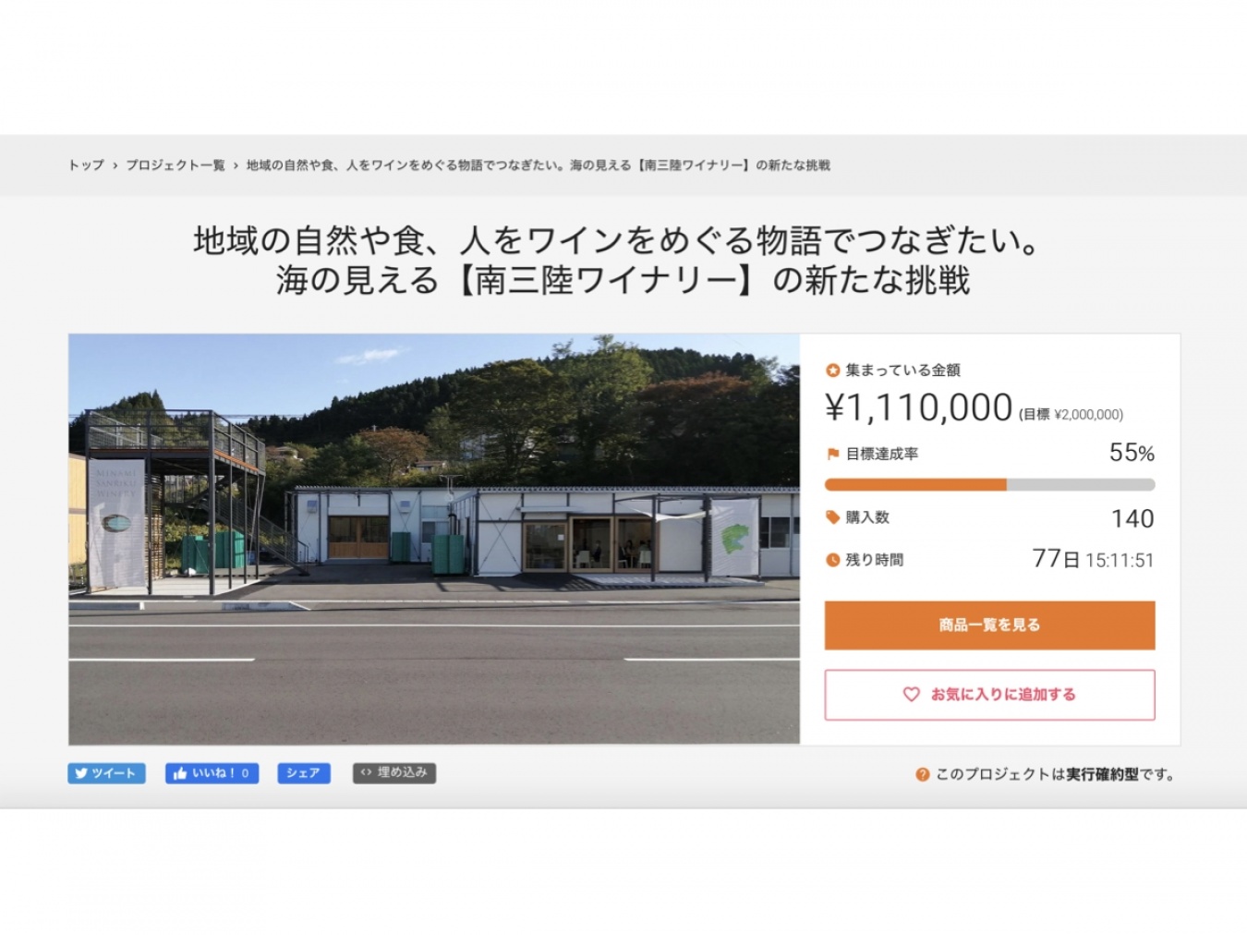
Task: Click the winery building project photo
Action: [434, 539]
